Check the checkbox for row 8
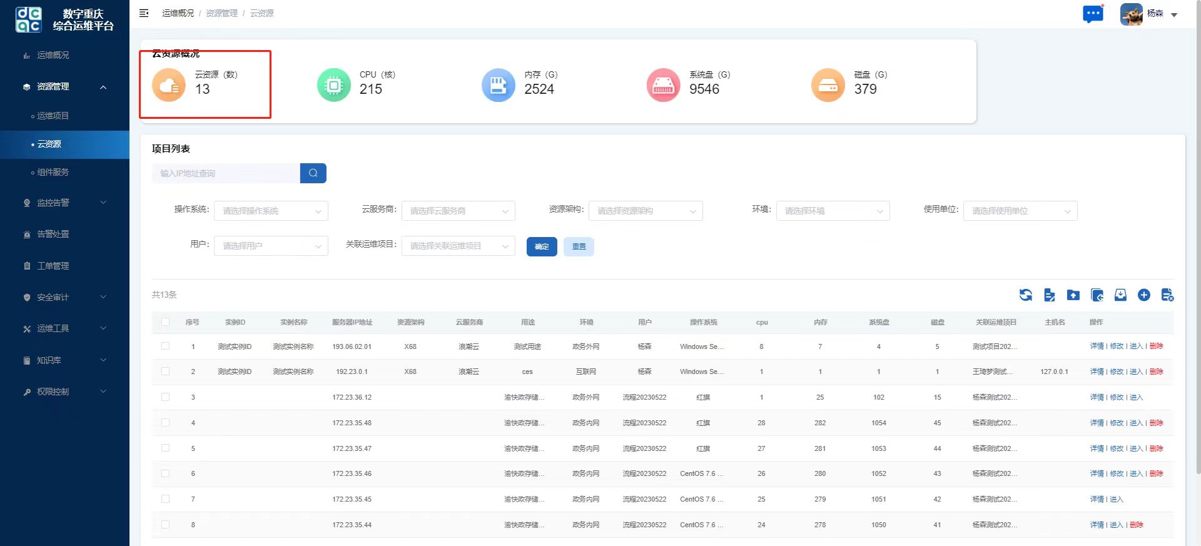 pyautogui.click(x=165, y=525)
